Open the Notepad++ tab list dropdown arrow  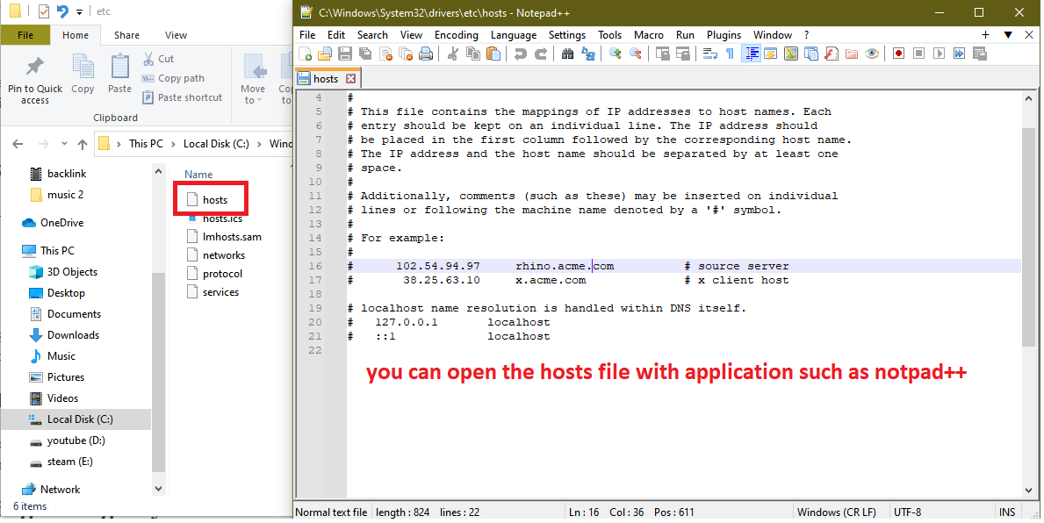(1008, 34)
